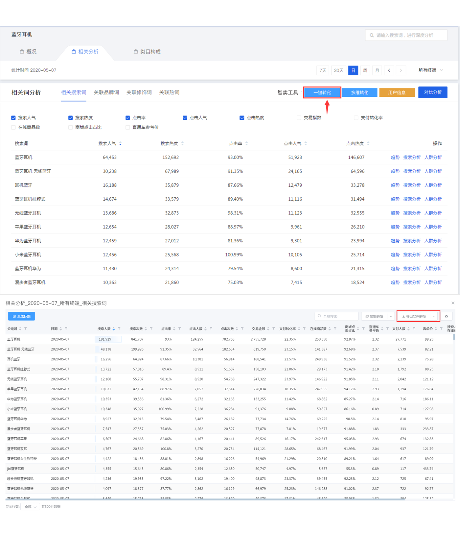Sort the 搜索热度 column in upper table
Image resolution: width=460 pixels, height=534 pixels.
(182, 143)
